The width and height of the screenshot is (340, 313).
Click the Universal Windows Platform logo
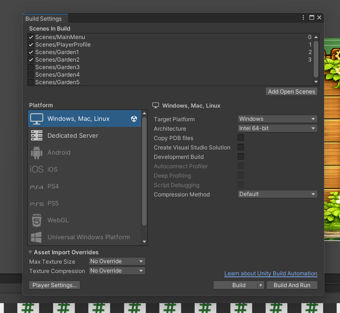pyautogui.click(x=36, y=237)
